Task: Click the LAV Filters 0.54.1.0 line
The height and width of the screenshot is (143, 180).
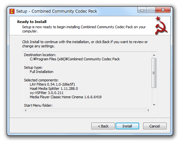Action: click(x=52, y=84)
